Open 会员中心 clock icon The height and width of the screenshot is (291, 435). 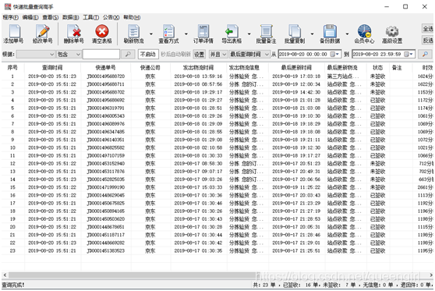tap(364, 31)
